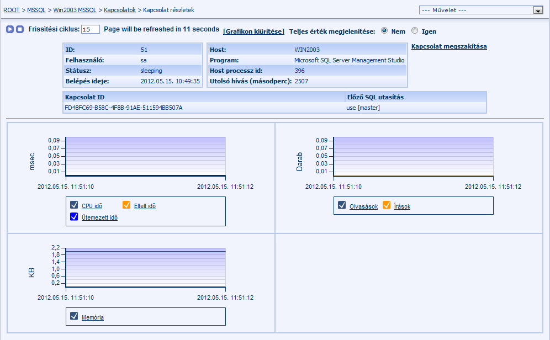Click the stop refresh icon

click(19, 29)
